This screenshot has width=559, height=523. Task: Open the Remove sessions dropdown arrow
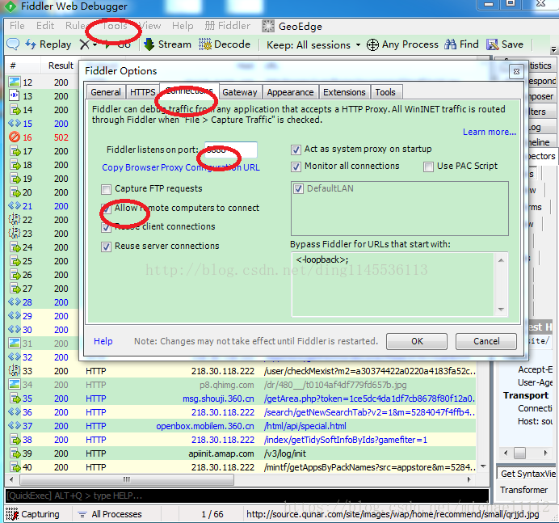(95, 45)
